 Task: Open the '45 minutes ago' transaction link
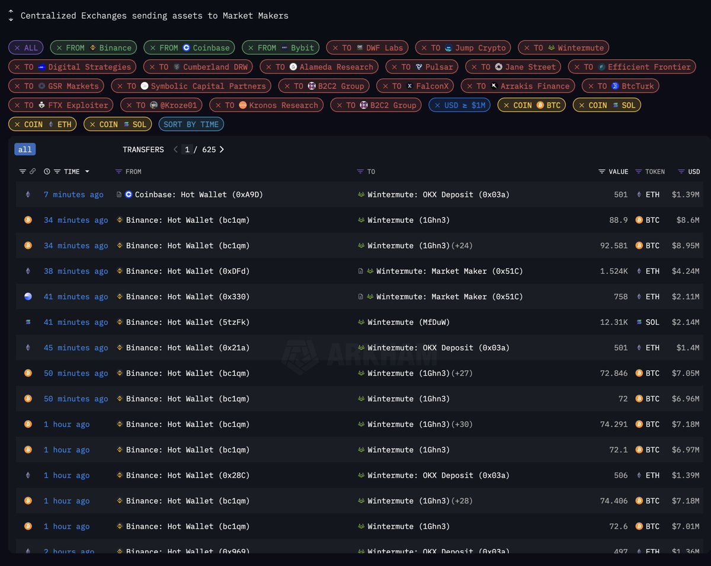(x=76, y=347)
